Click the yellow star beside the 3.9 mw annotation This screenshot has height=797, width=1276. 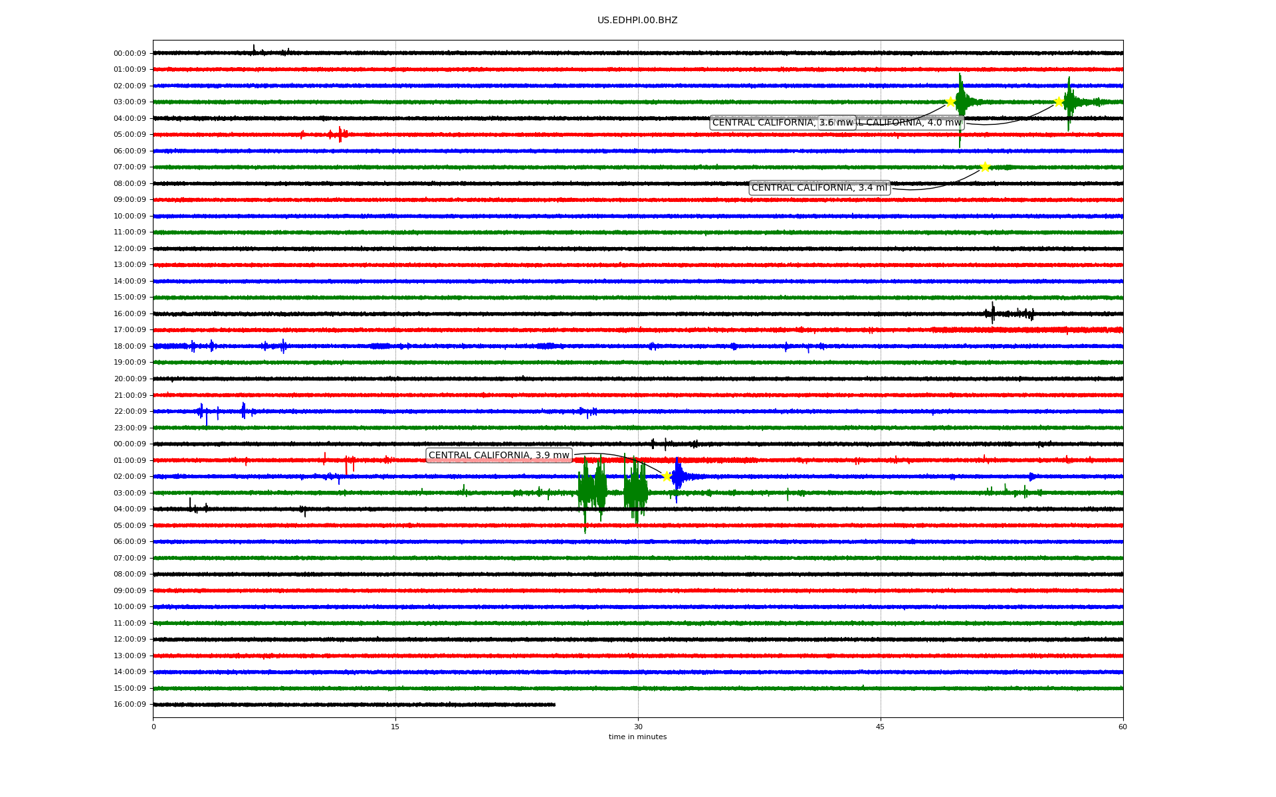click(667, 476)
